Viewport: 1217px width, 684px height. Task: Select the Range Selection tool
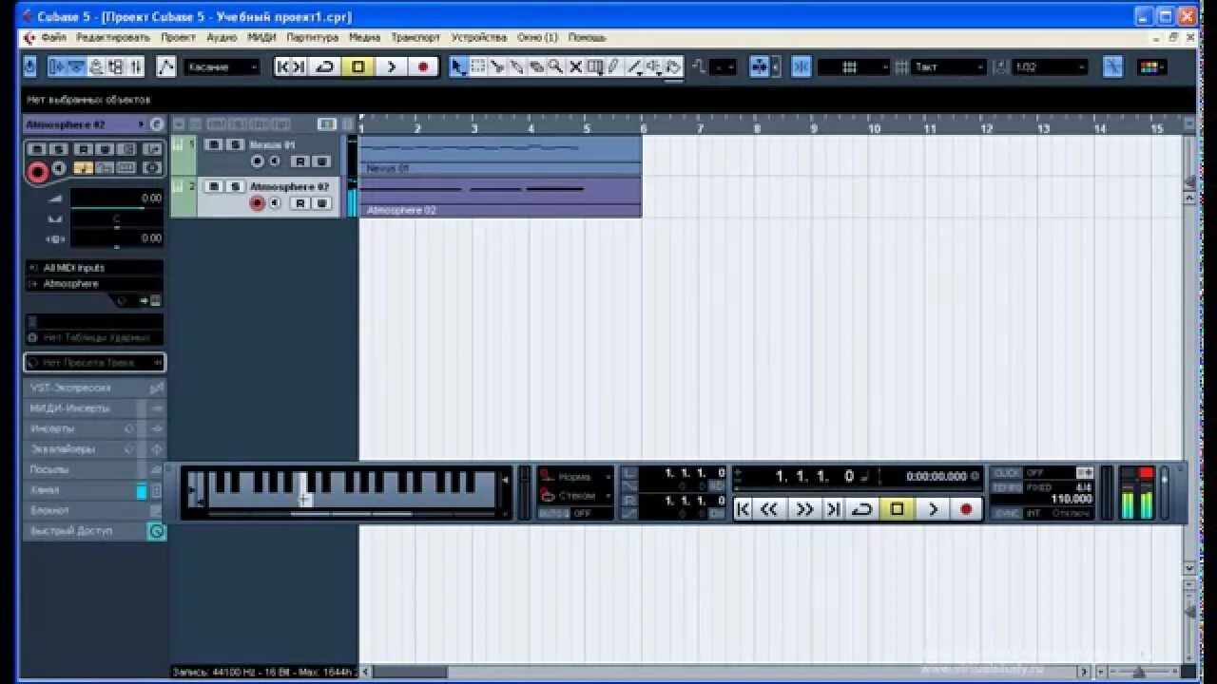(x=478, y=66)
